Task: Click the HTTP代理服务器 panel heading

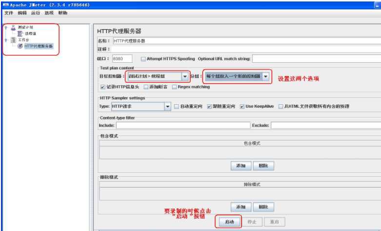Action: coord(119,31)
